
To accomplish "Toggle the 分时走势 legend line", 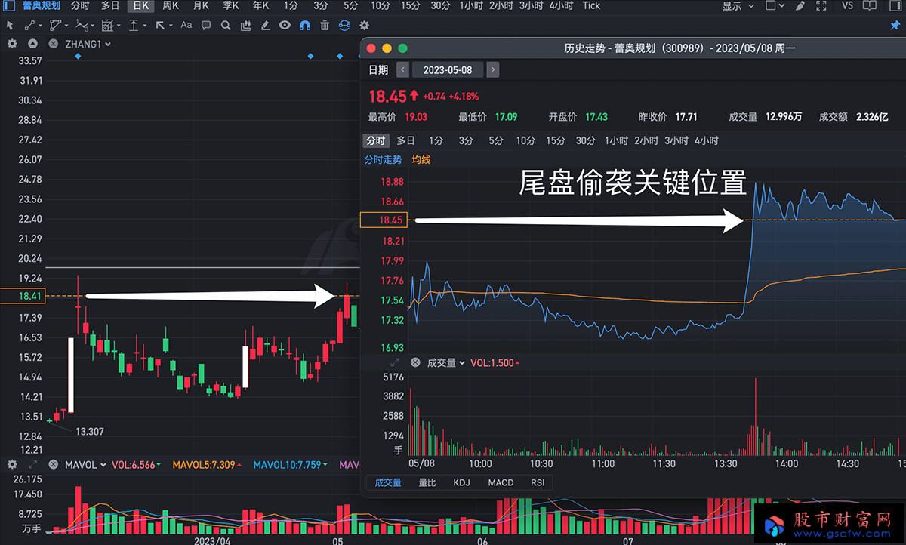I will (383, 160).
